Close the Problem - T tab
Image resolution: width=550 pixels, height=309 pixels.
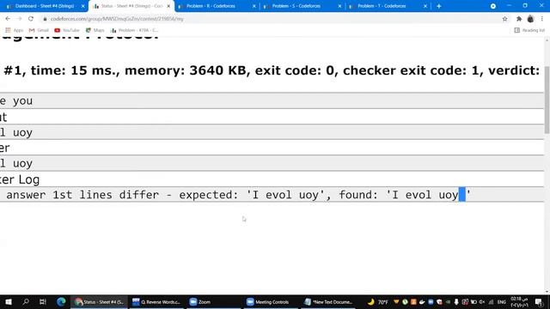click(x=425, y=6)
